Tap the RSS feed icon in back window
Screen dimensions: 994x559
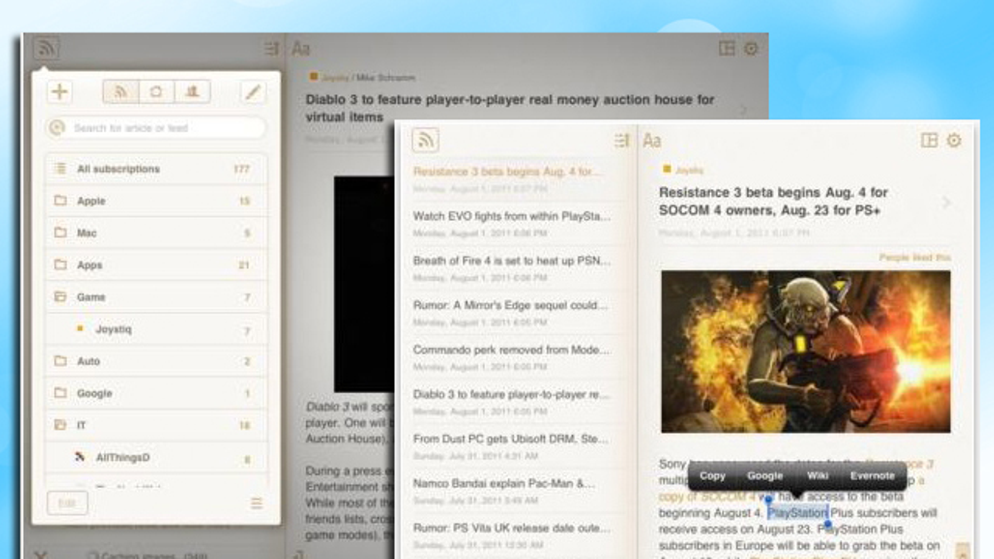47,48
